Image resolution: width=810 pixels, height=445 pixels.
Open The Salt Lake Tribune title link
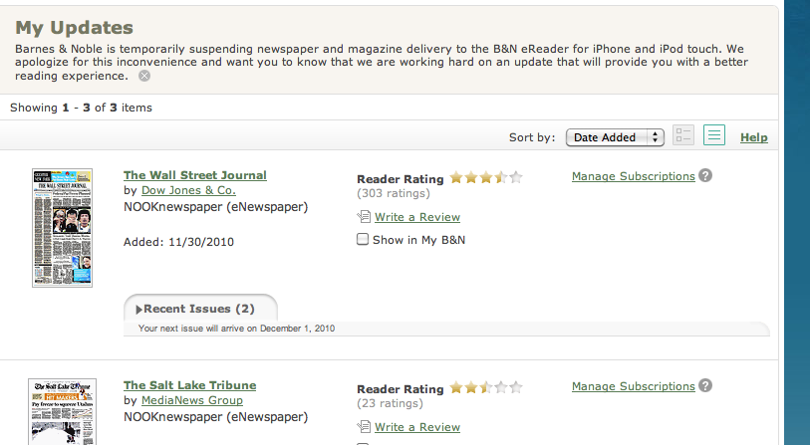pyautogui.click(x=189, y=385)
